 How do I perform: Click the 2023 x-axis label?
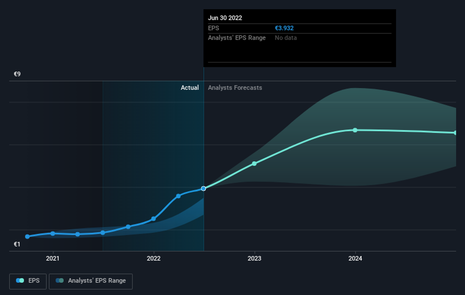(x=254, y=258)
